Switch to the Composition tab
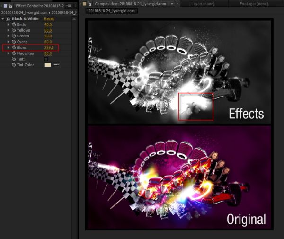Screen dimensions: 284x239 click(130, 4)
